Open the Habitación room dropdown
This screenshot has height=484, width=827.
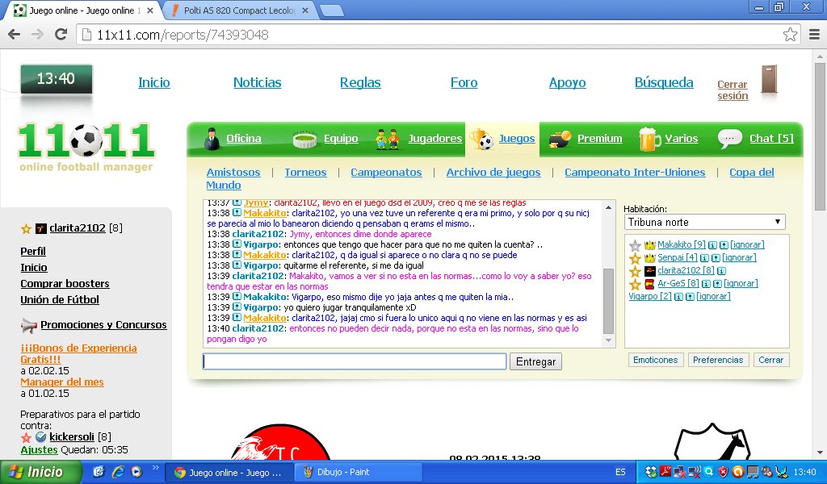point(704,222)
